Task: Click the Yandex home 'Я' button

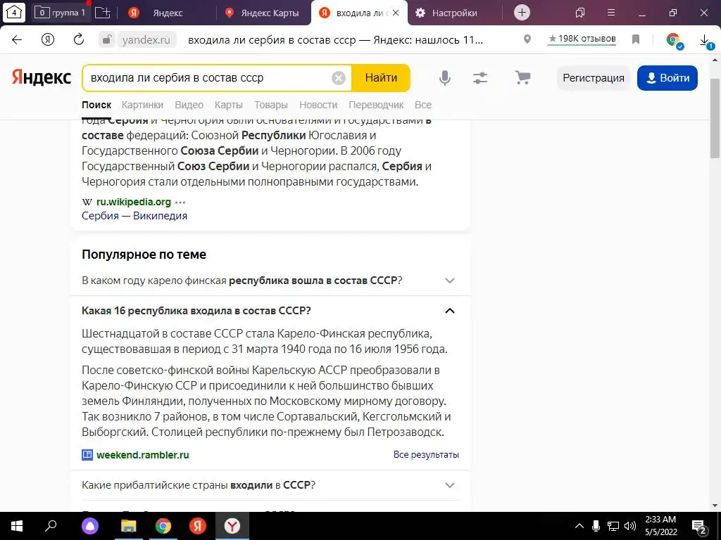Action: (x=48, y=39)
